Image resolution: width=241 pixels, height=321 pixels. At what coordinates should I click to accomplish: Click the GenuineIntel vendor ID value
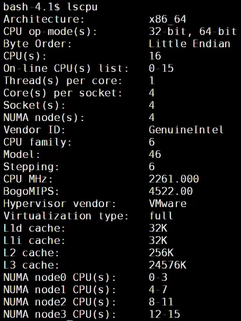tap(186, 130)
